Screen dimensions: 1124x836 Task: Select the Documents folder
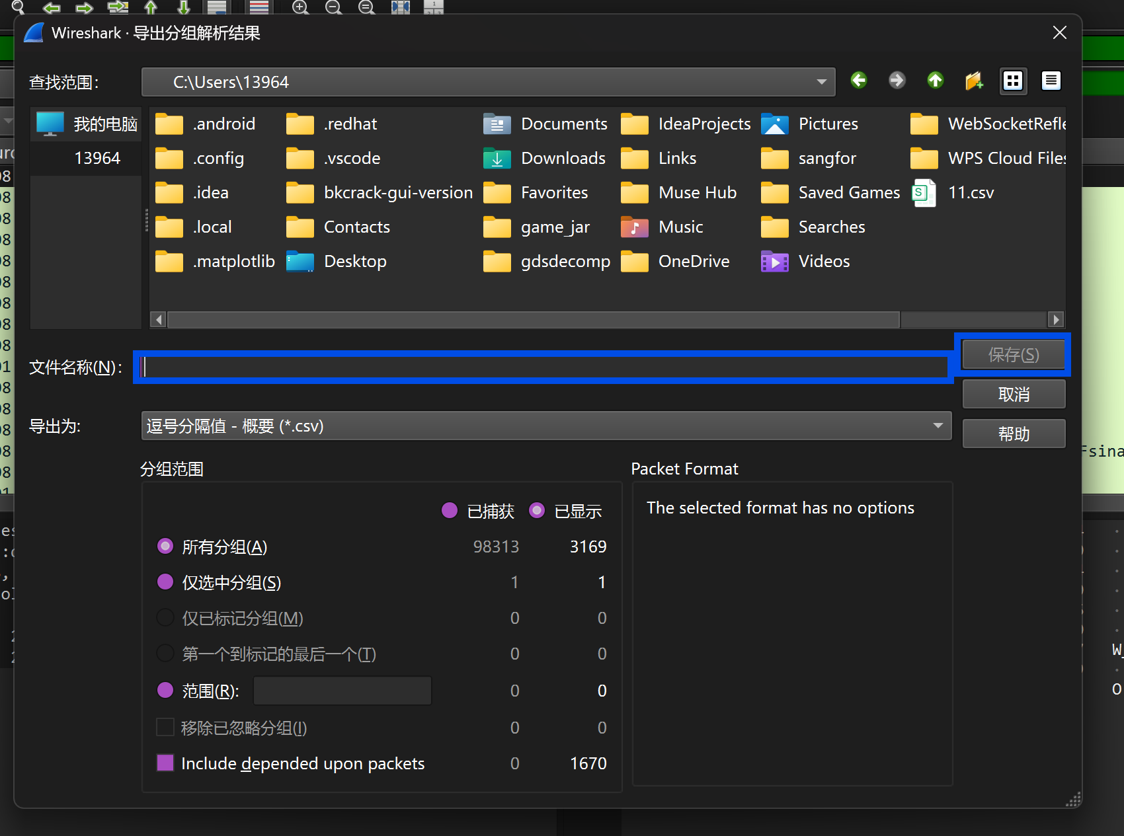[545, 124]
